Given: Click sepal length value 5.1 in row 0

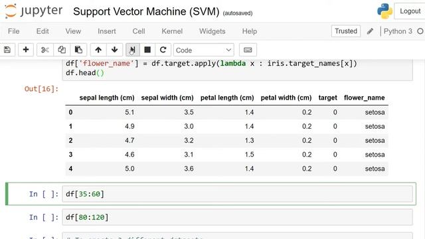Looking at the screenshot, I should [x=129, y=112].
